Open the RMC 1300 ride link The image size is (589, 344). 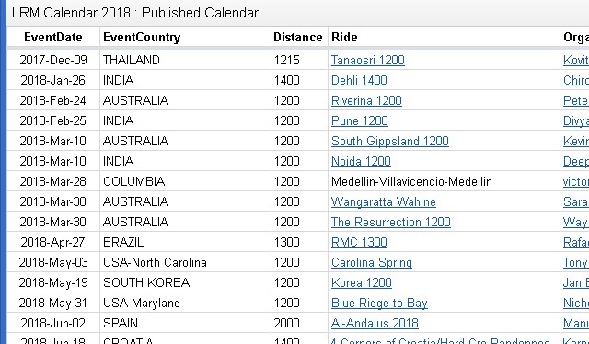point(359,243)
